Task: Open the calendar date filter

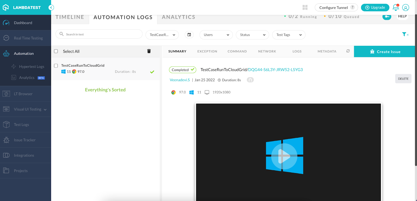Action: point(189,35)
